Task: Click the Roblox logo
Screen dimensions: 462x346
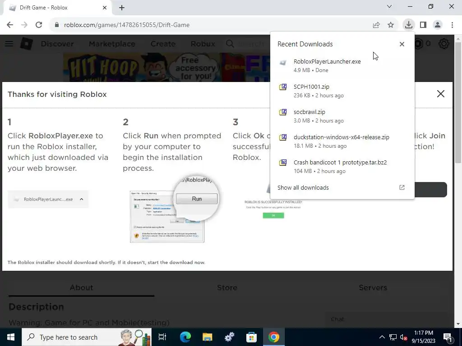Action: tap(27, 44)
